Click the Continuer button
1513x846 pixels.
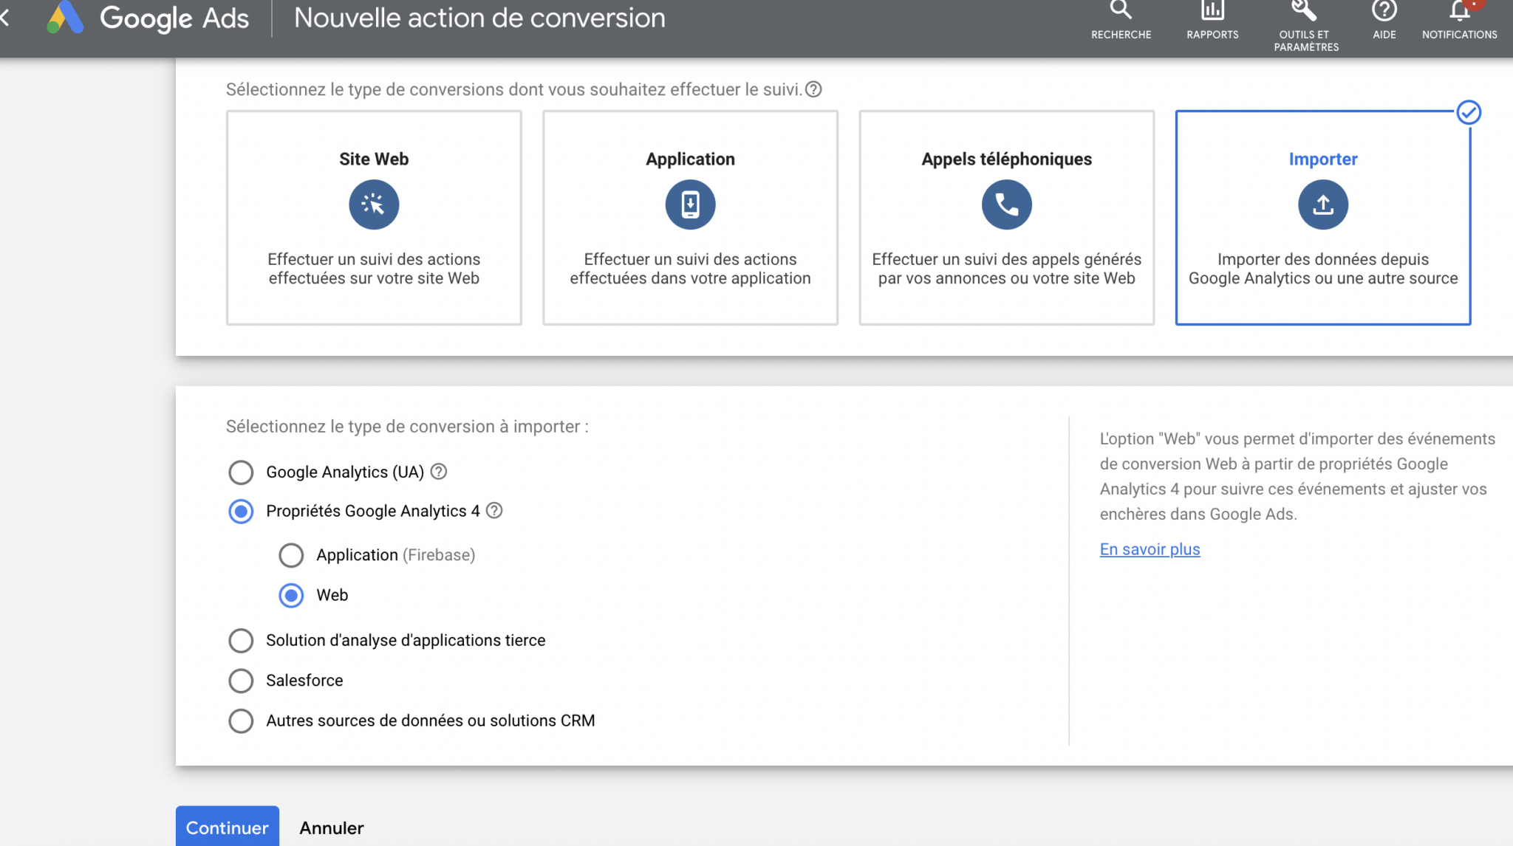point(228,827)
